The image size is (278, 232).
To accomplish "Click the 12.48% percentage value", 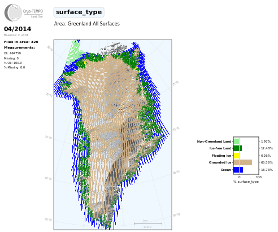I will pos(267,148).
